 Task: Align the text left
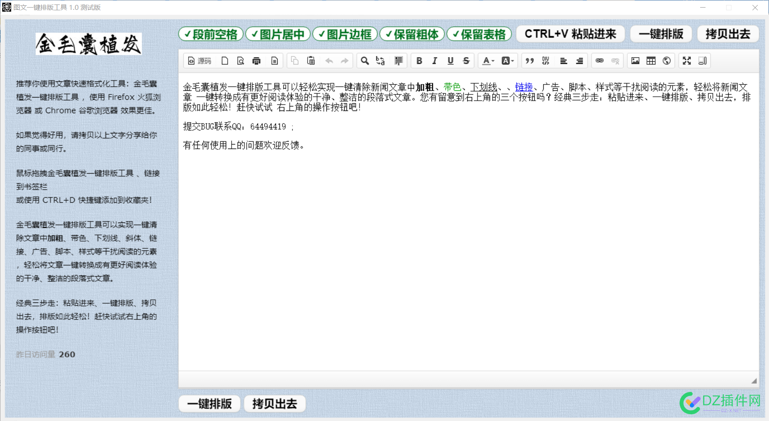[x=563, y=61]
